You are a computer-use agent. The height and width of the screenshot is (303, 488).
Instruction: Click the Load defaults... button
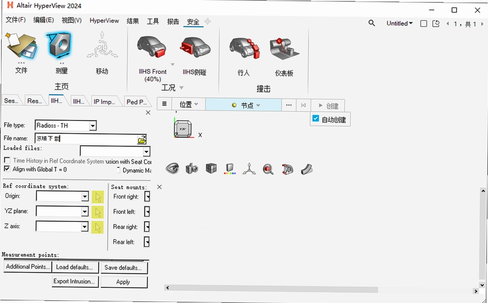(x=75, y=267)
